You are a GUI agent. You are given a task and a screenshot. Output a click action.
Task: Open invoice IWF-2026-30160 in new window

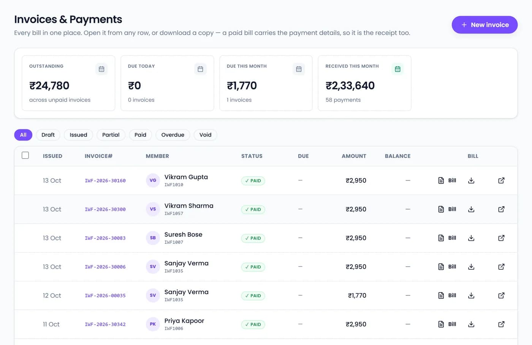(501, 180)
